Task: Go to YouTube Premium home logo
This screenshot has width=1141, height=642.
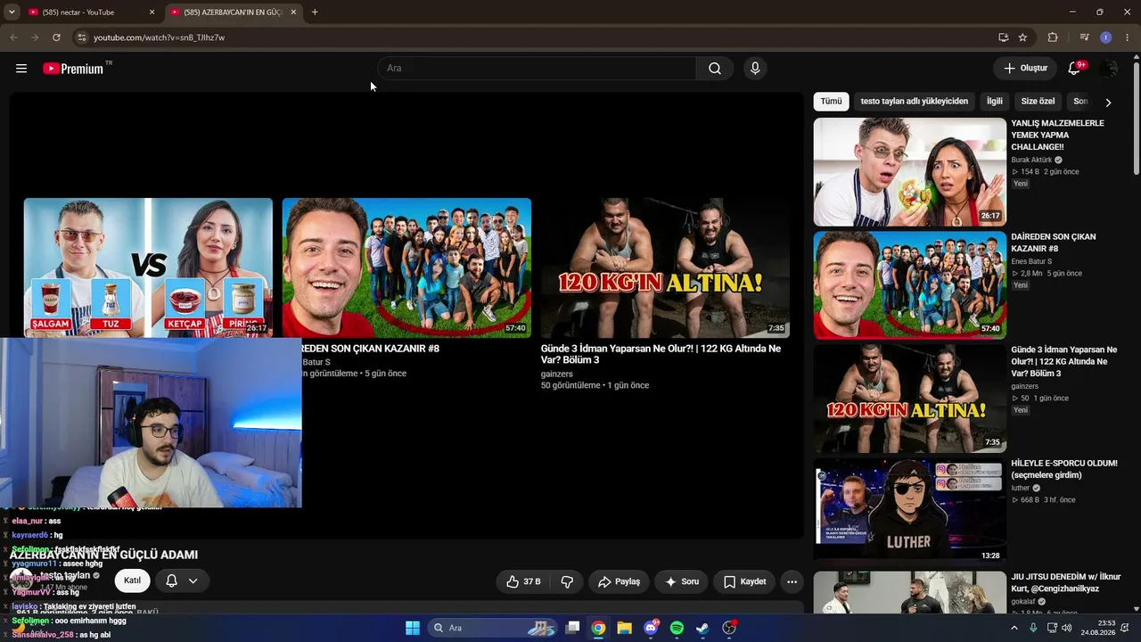Action: 73,69
